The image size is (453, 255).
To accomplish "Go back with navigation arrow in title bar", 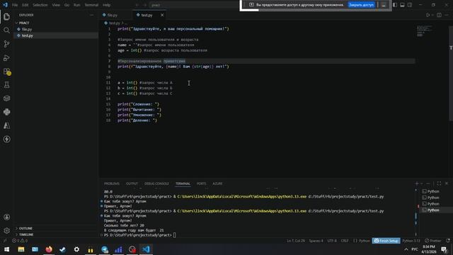I will 137,5.
